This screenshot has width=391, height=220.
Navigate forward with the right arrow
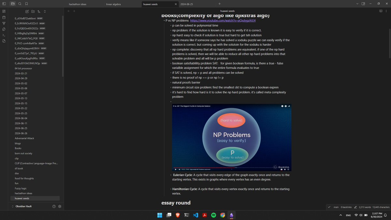click(x=74, y=11)
